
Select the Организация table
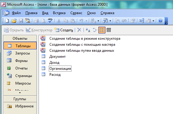60,69
